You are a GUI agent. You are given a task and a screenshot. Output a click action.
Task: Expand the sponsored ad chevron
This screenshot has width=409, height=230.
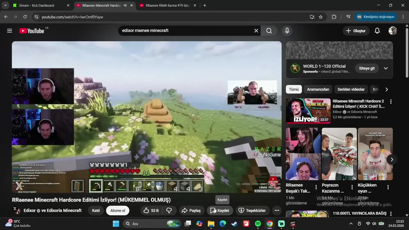pos(386,68)
